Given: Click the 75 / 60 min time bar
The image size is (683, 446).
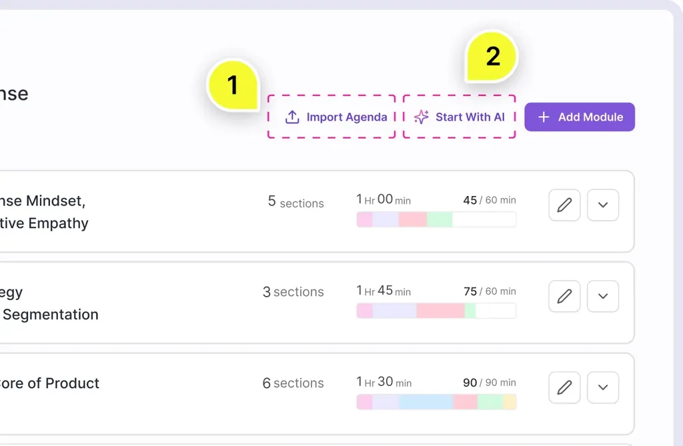Looking at the screenshot, I should coord(436,311).
